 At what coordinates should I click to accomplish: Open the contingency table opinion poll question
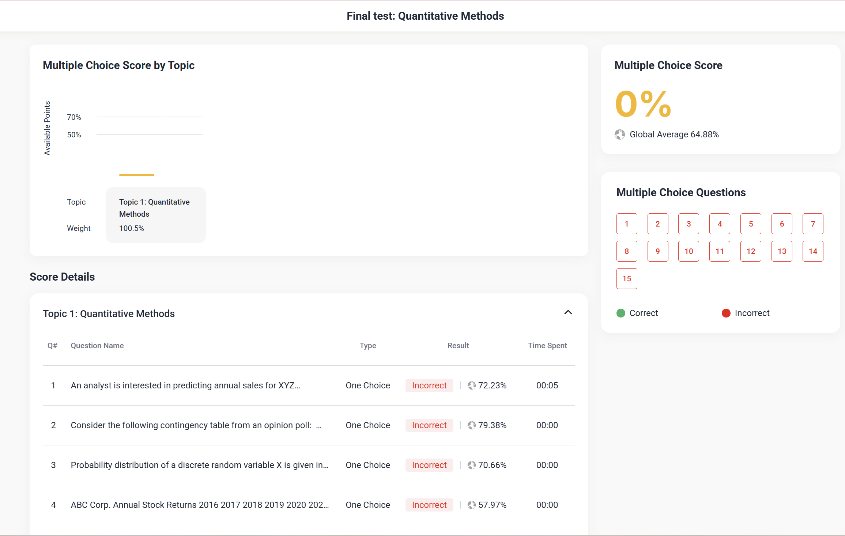pyautogui.click(x=196, y=425)
